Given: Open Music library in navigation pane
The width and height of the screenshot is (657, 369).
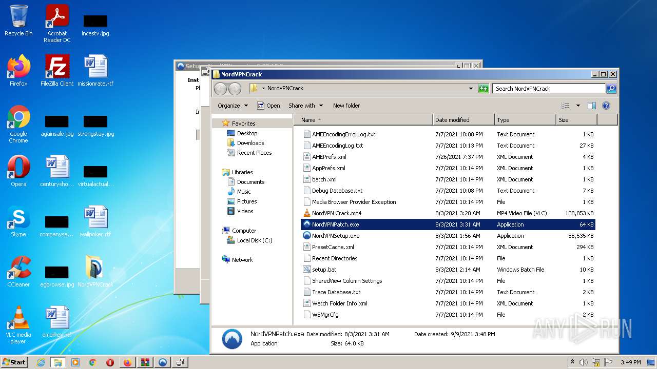Looking at the screenshot, I should coord(244,192).
